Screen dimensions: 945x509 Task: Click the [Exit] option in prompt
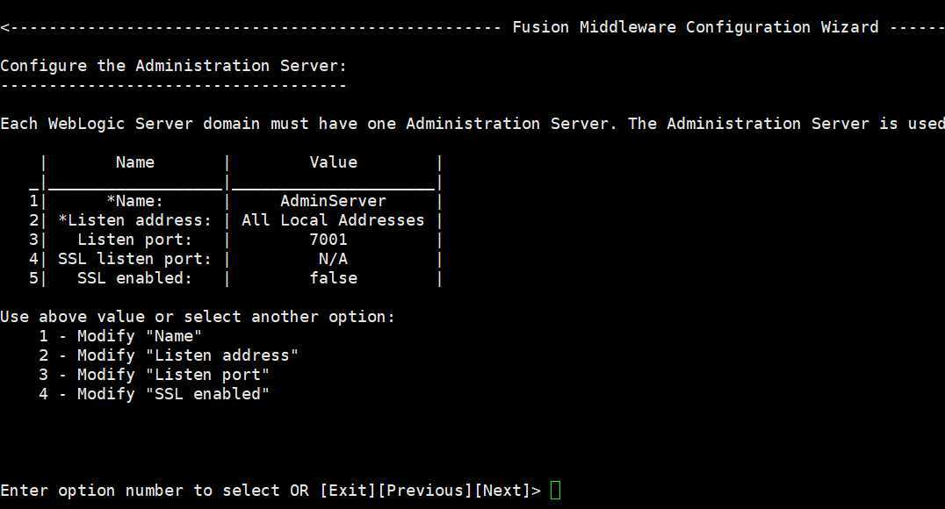[348, 491]
